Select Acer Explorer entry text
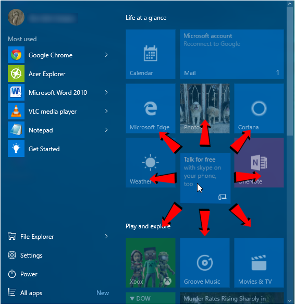This screenshot has height=305, width=295. pos(47,74)
